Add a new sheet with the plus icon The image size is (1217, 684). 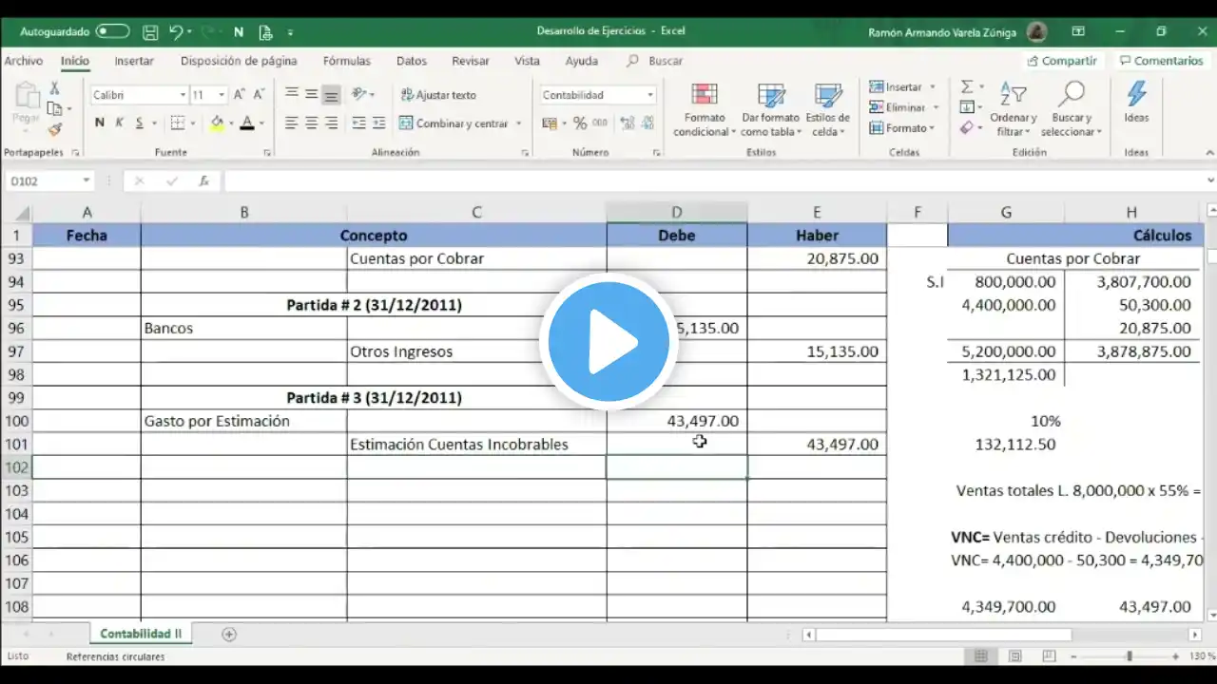click(229, 634)
